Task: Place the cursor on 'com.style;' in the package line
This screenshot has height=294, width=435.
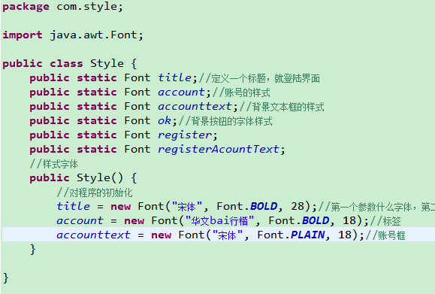Action: [89, 7]
